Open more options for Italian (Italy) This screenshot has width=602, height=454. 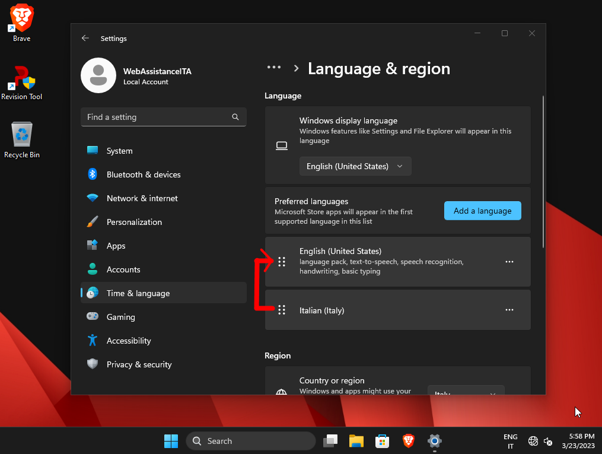(509, 310)
